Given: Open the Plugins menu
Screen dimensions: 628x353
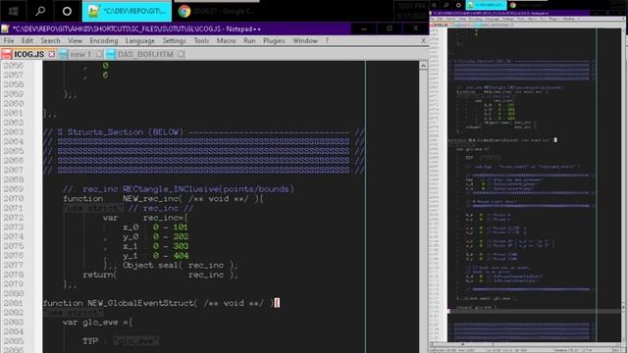Looking at the screenshot, I should (274, 41).
